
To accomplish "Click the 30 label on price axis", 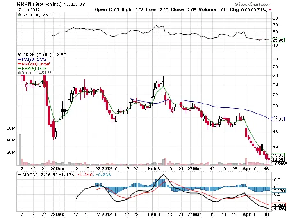I will [275, 59].
